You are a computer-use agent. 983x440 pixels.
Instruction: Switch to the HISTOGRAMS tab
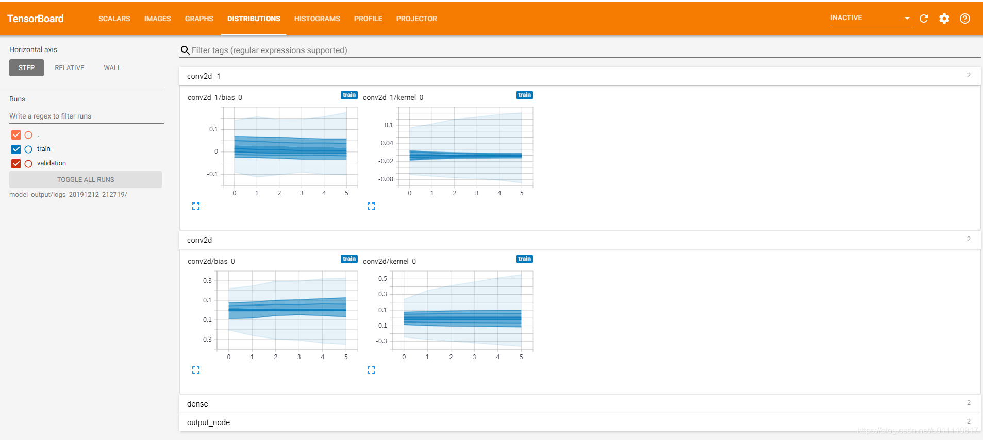[317, 19]
